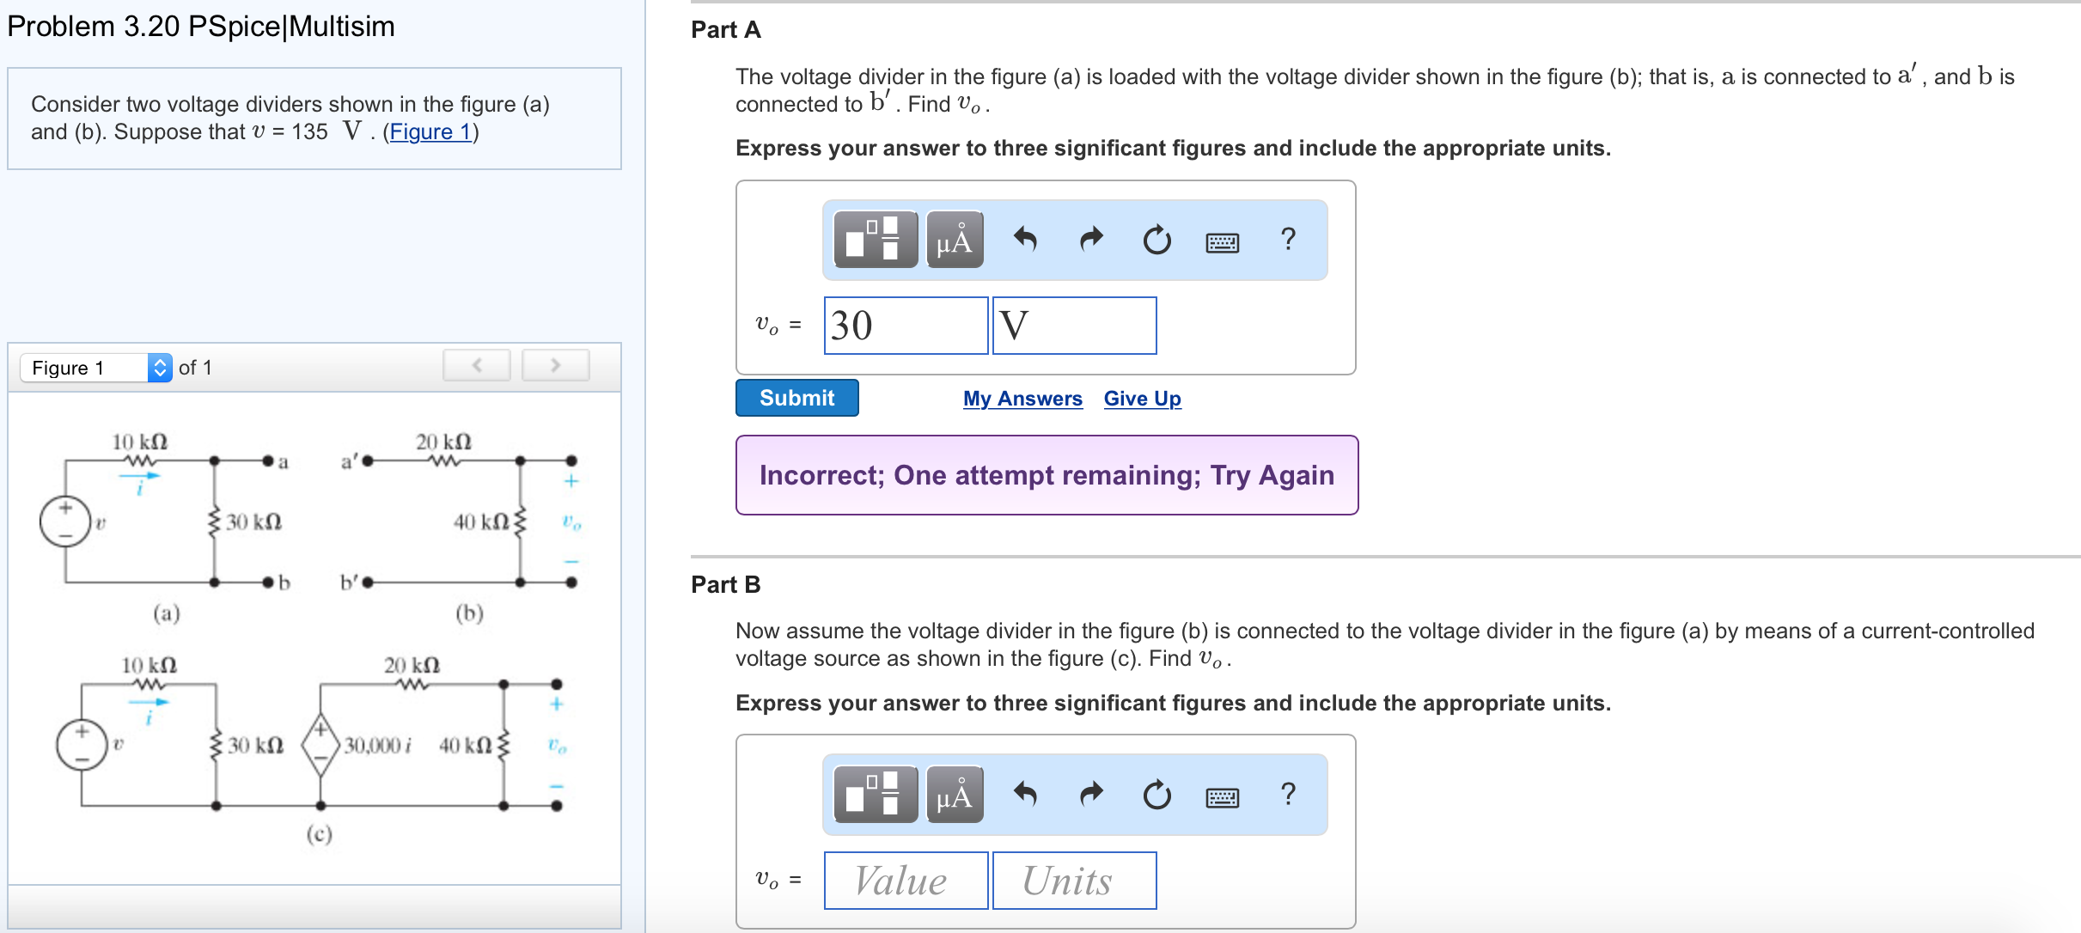Redo entry using Part A toolbar arrow
The image size is (2081, 933).
click(x=1089, y=241)
